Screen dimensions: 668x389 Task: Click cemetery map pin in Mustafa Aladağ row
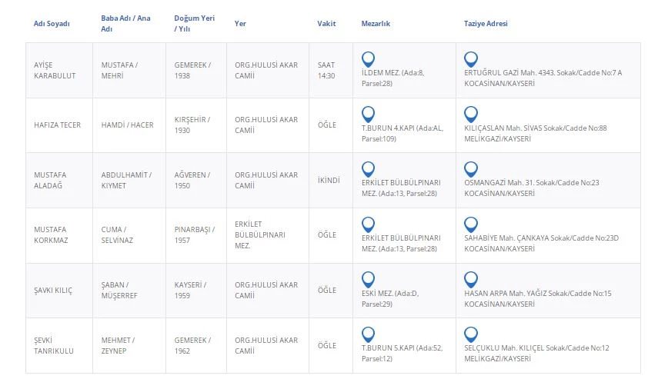coord(368,168)
